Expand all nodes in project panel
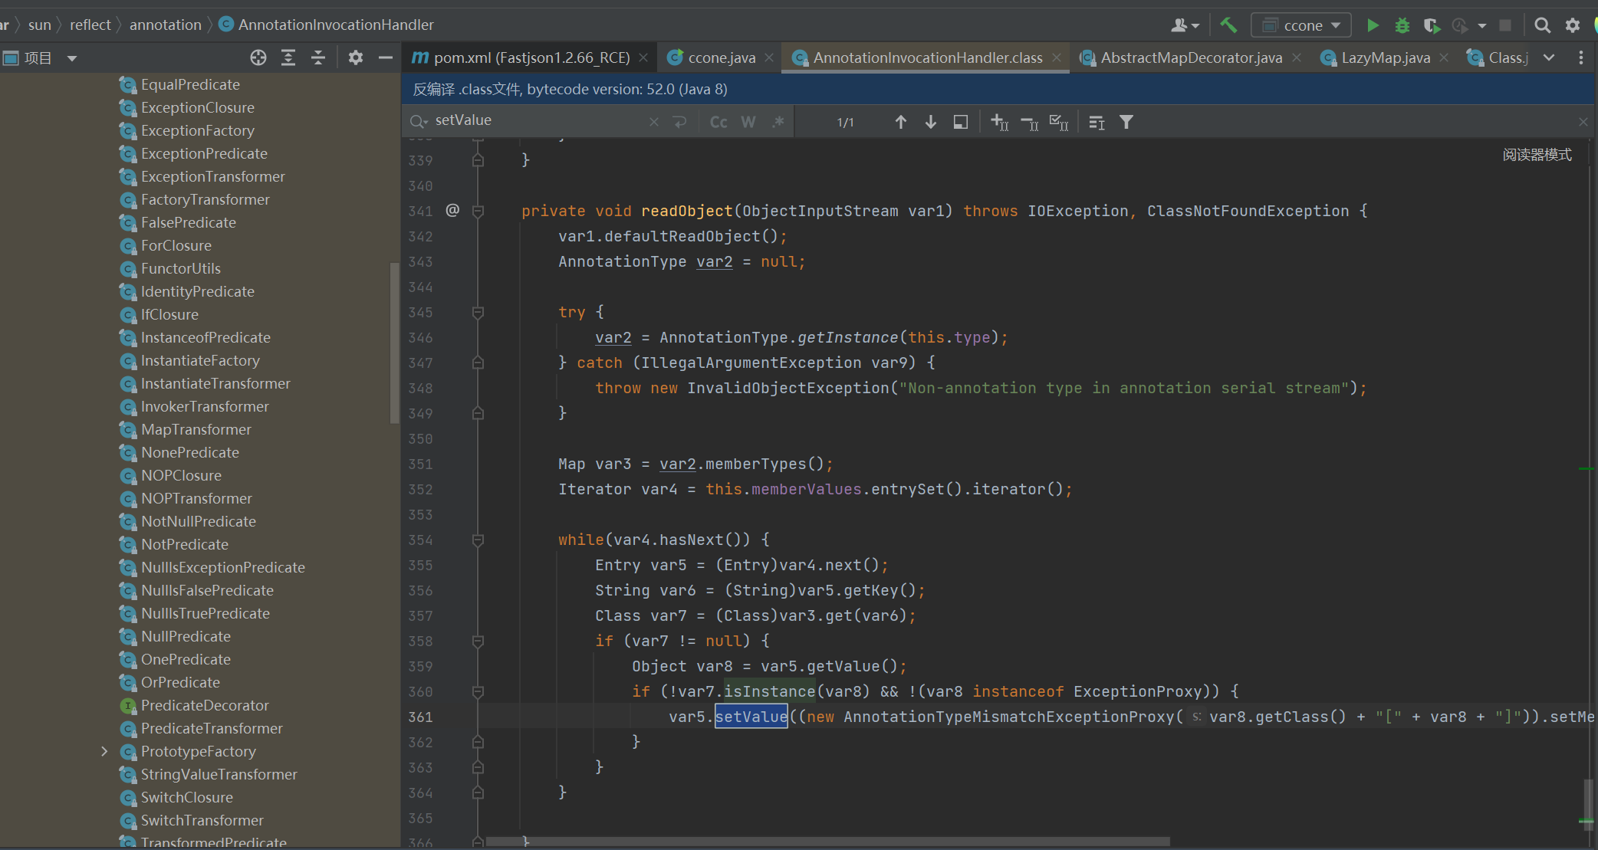Image resolution: width=1598 pixels, height=850 pixels. (288, 57)
